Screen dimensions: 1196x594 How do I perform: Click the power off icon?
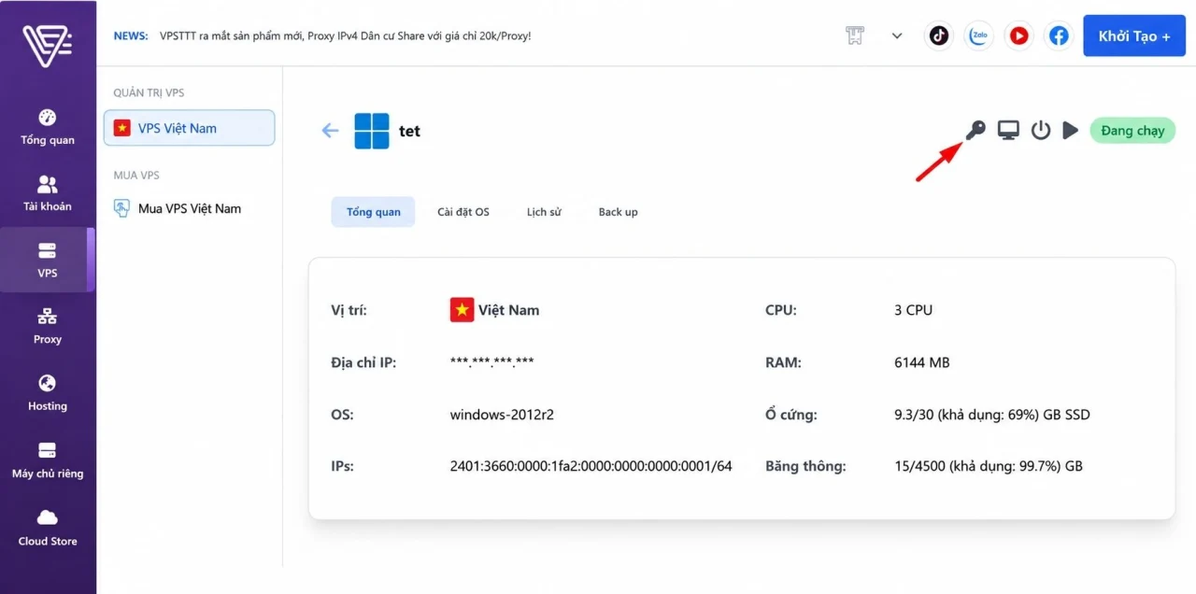(1041, 130)
